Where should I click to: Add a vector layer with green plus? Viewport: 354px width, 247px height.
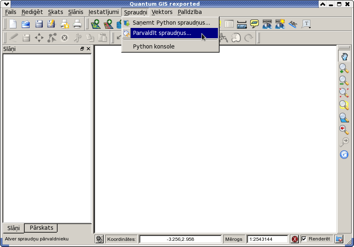pyautogui.click(x=96, y=24)
